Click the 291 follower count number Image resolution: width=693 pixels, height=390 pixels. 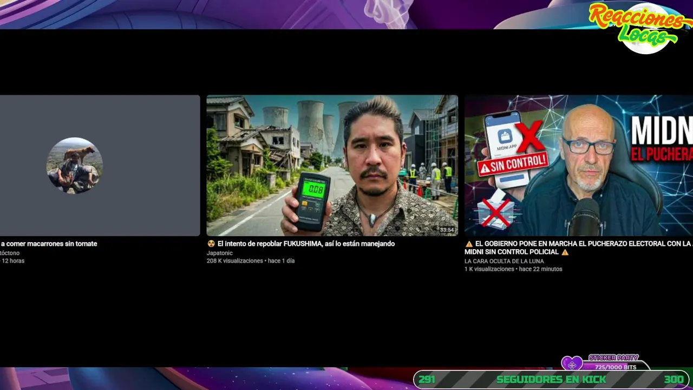pyautogui.click(x=427, y=379)
